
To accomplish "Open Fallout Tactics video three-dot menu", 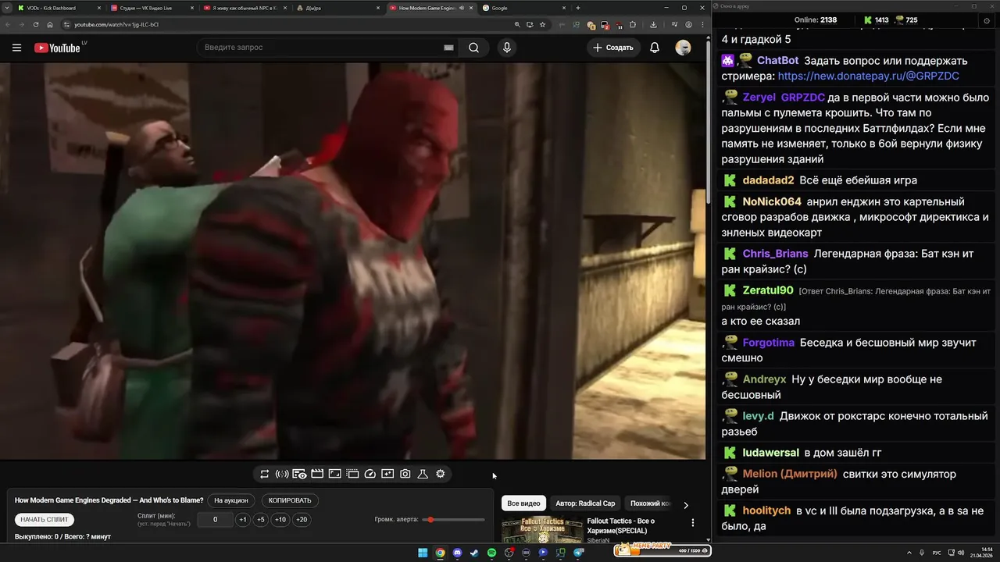I will coord(692,523).
